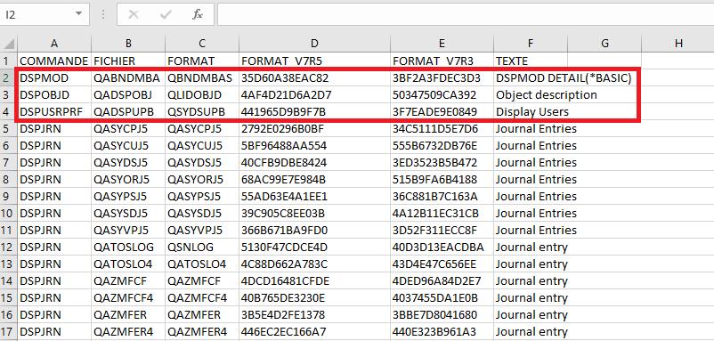Select the DSPMOD cell
The image size is (714, 341).
coord(54,77)
